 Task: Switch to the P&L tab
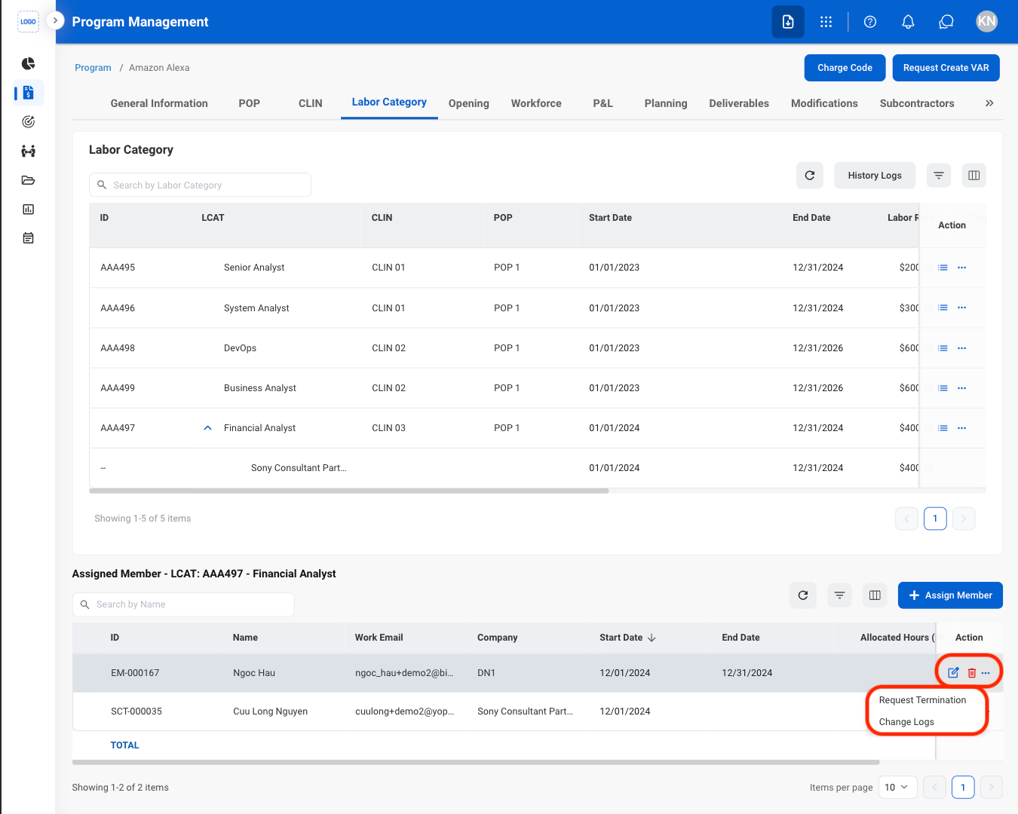(603, 103)
